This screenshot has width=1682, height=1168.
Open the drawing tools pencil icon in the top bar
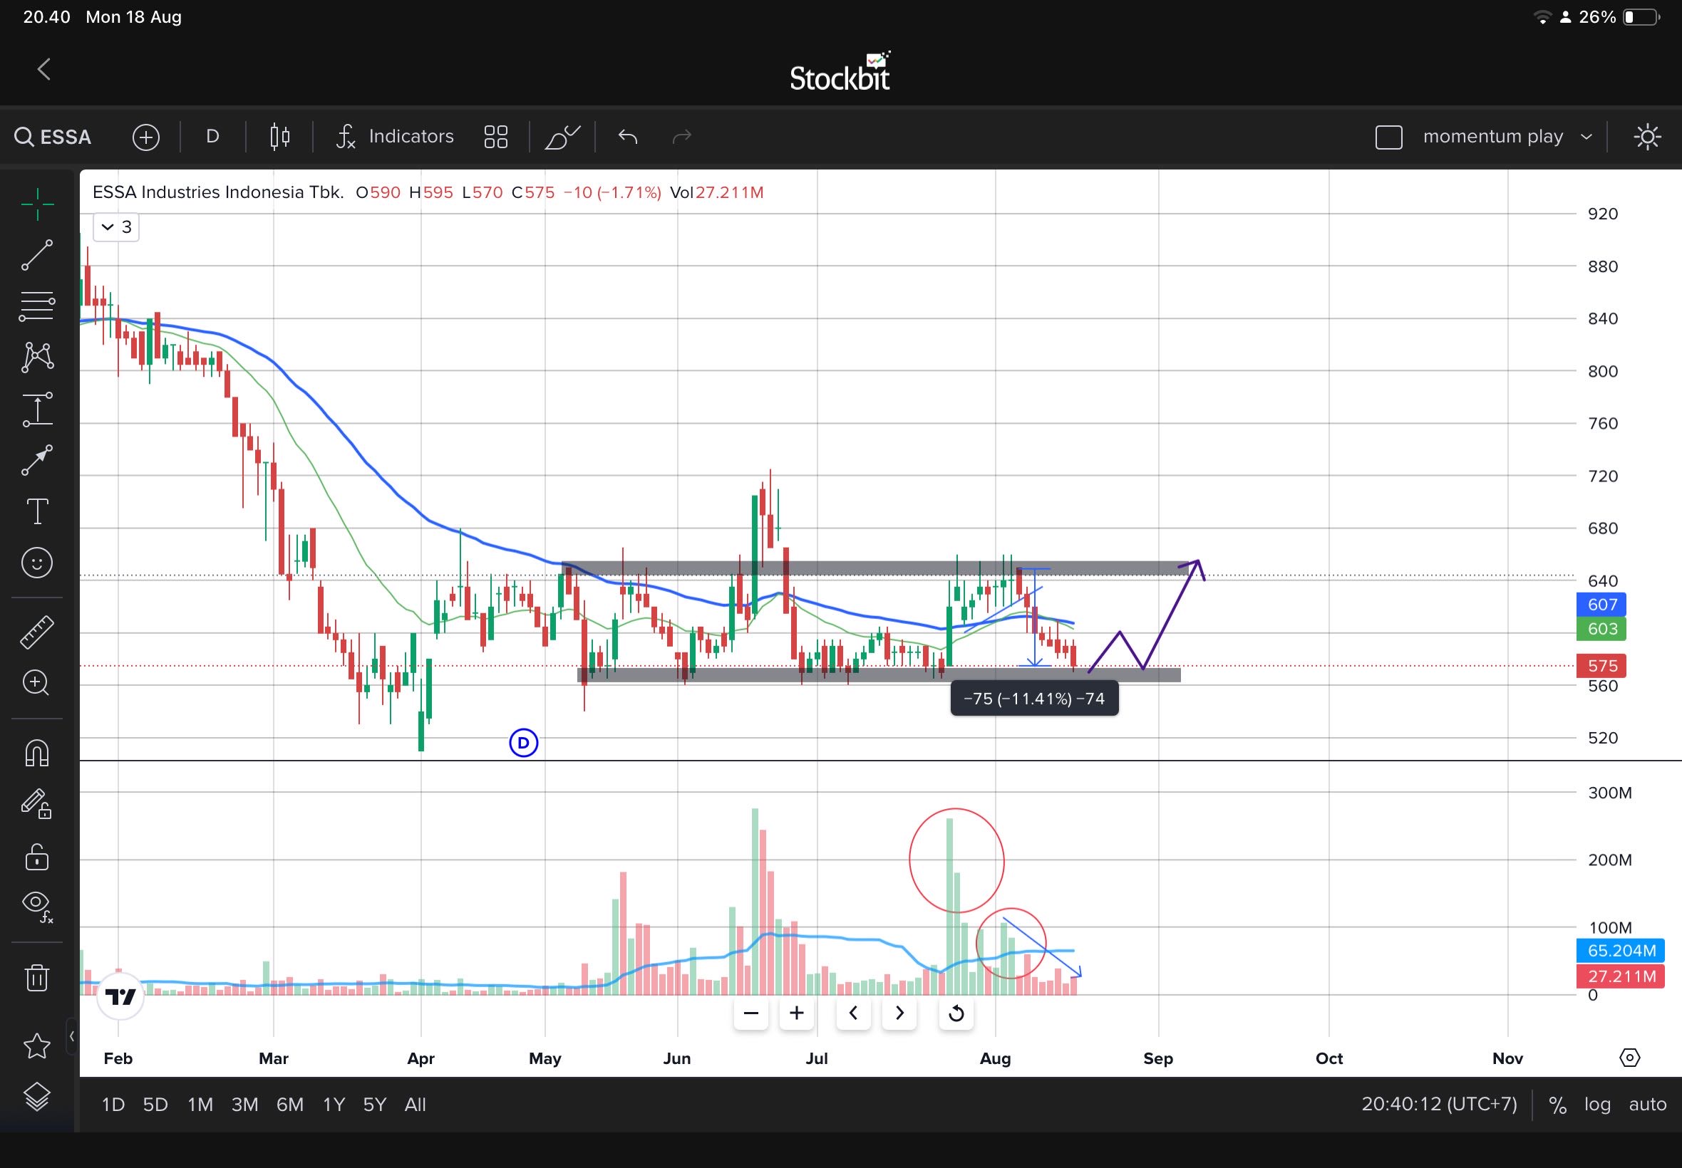(x=562, y=137)
